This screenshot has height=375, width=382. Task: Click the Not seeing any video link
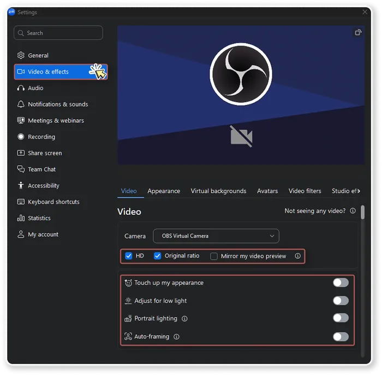tap(315, 211)
